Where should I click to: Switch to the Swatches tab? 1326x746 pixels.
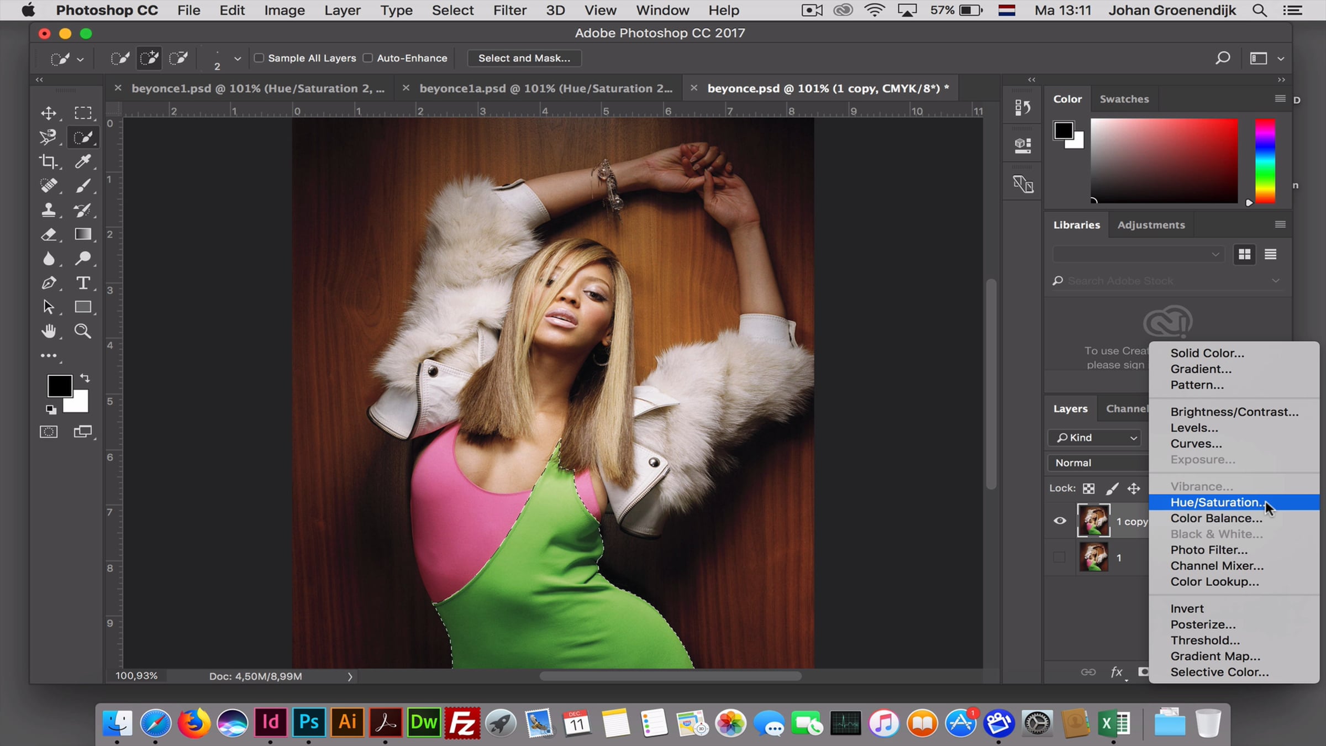click(1124, 99)
